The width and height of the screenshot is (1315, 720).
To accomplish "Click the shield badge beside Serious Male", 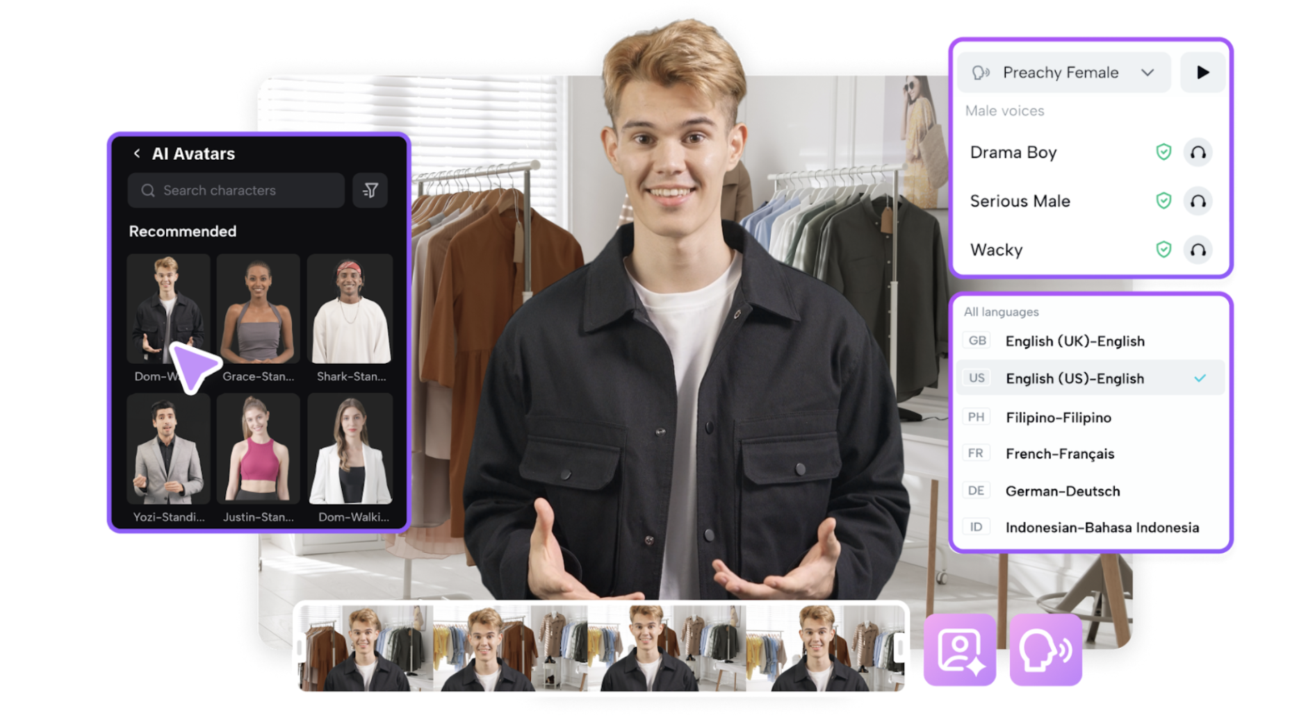I will pos(1163,201).
